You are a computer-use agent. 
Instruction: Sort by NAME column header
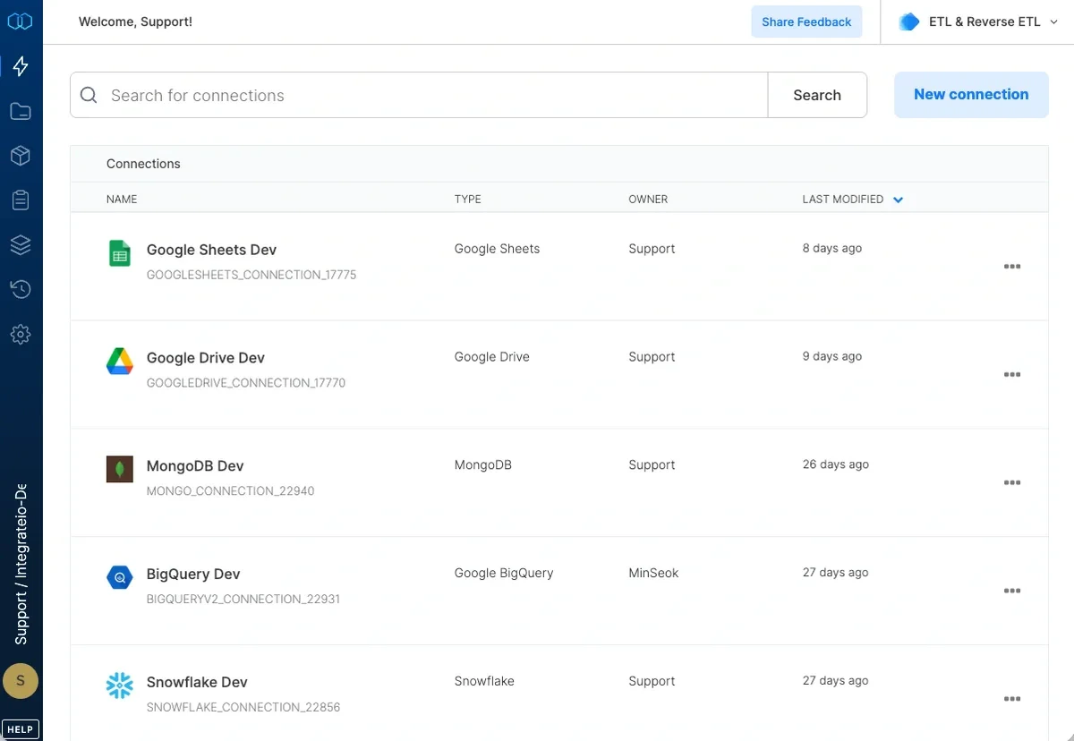pyautogui.click(x=122, y=200)
